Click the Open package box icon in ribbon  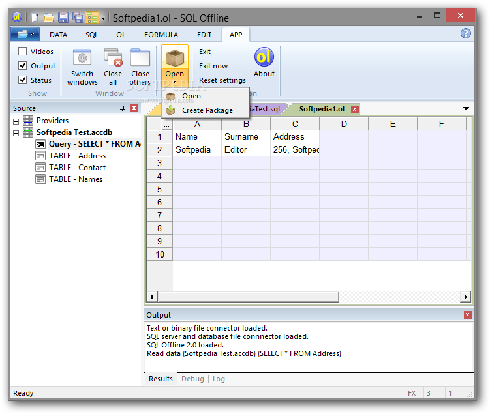[175, 58]
